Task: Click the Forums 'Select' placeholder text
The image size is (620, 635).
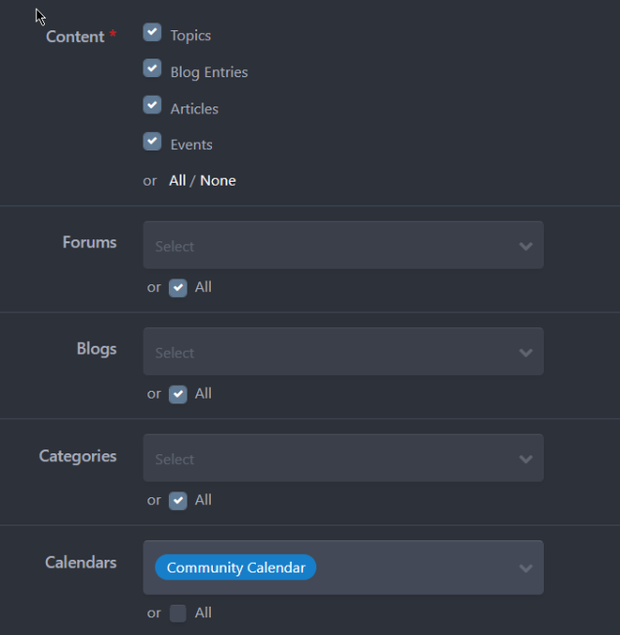Action: 175,246
